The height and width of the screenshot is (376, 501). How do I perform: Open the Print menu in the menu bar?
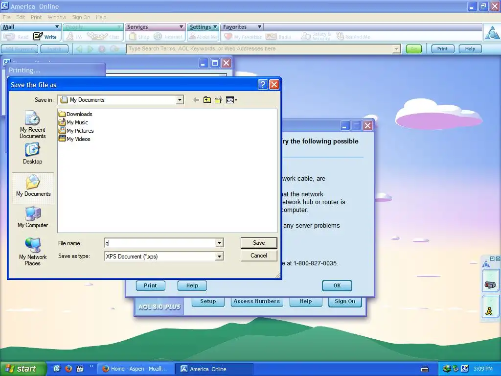[36, 17]
